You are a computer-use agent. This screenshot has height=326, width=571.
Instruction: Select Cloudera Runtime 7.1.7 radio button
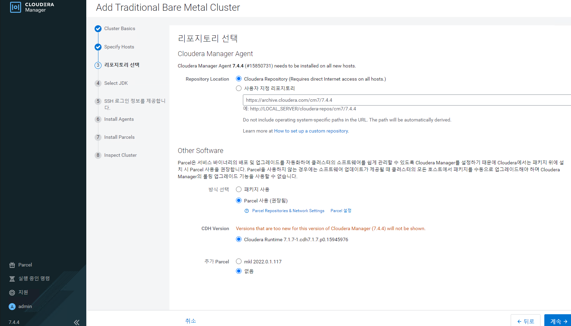tap(239, 239)
